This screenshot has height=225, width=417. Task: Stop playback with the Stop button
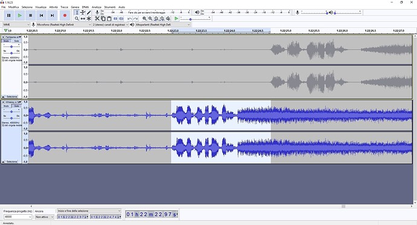pyautogui.click(x=31, y=16)
